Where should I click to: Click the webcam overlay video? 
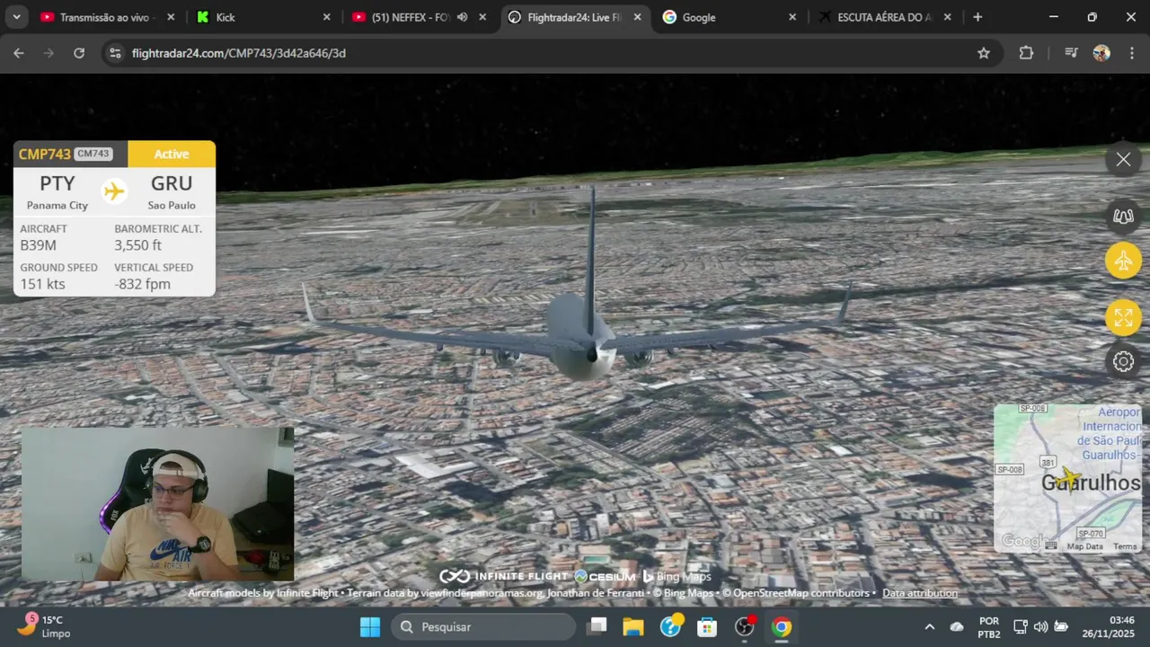click(x=157, y=504)
